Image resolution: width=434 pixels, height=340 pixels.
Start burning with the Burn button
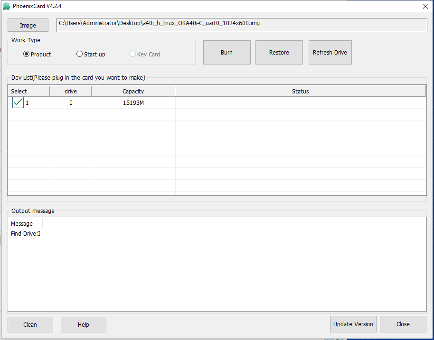coord(226,53)
